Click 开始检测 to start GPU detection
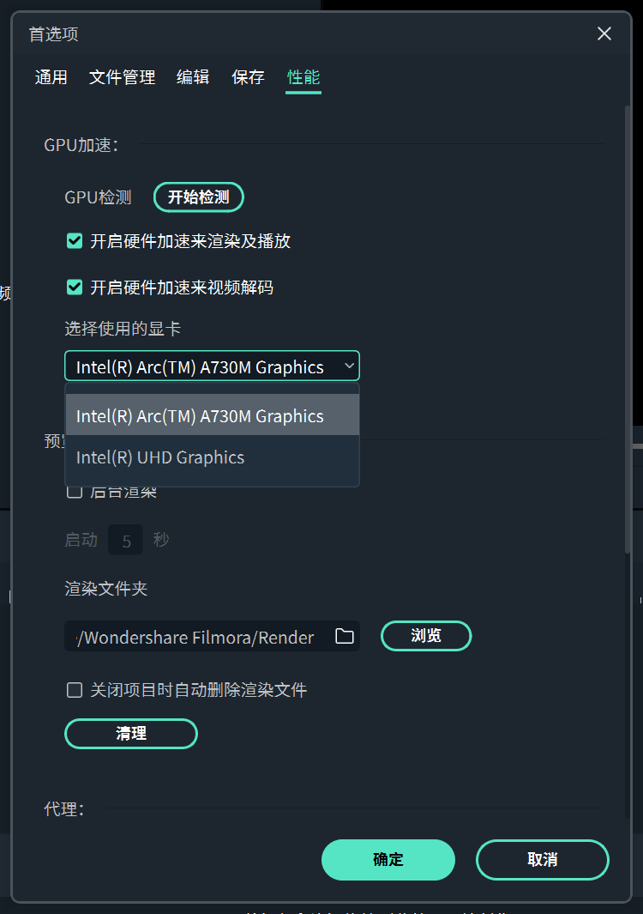 [198, 197]
